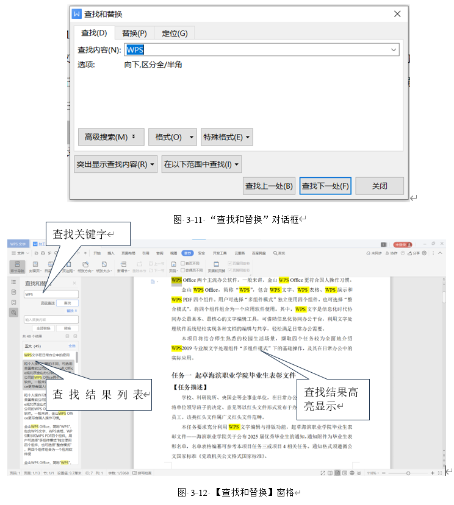
Task: Open the settings gear icon near 分享
Action: coord(424,253)
